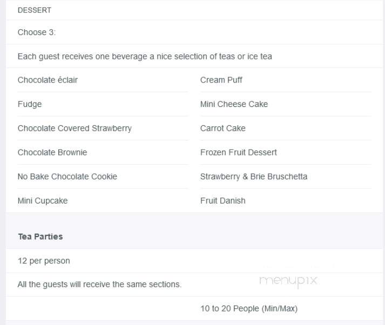Select the Carrot Cake entry
This screenshot has height=325, width=385.
223,128
